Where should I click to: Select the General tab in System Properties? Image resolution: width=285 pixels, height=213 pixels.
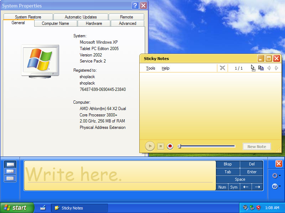point(18,23)
